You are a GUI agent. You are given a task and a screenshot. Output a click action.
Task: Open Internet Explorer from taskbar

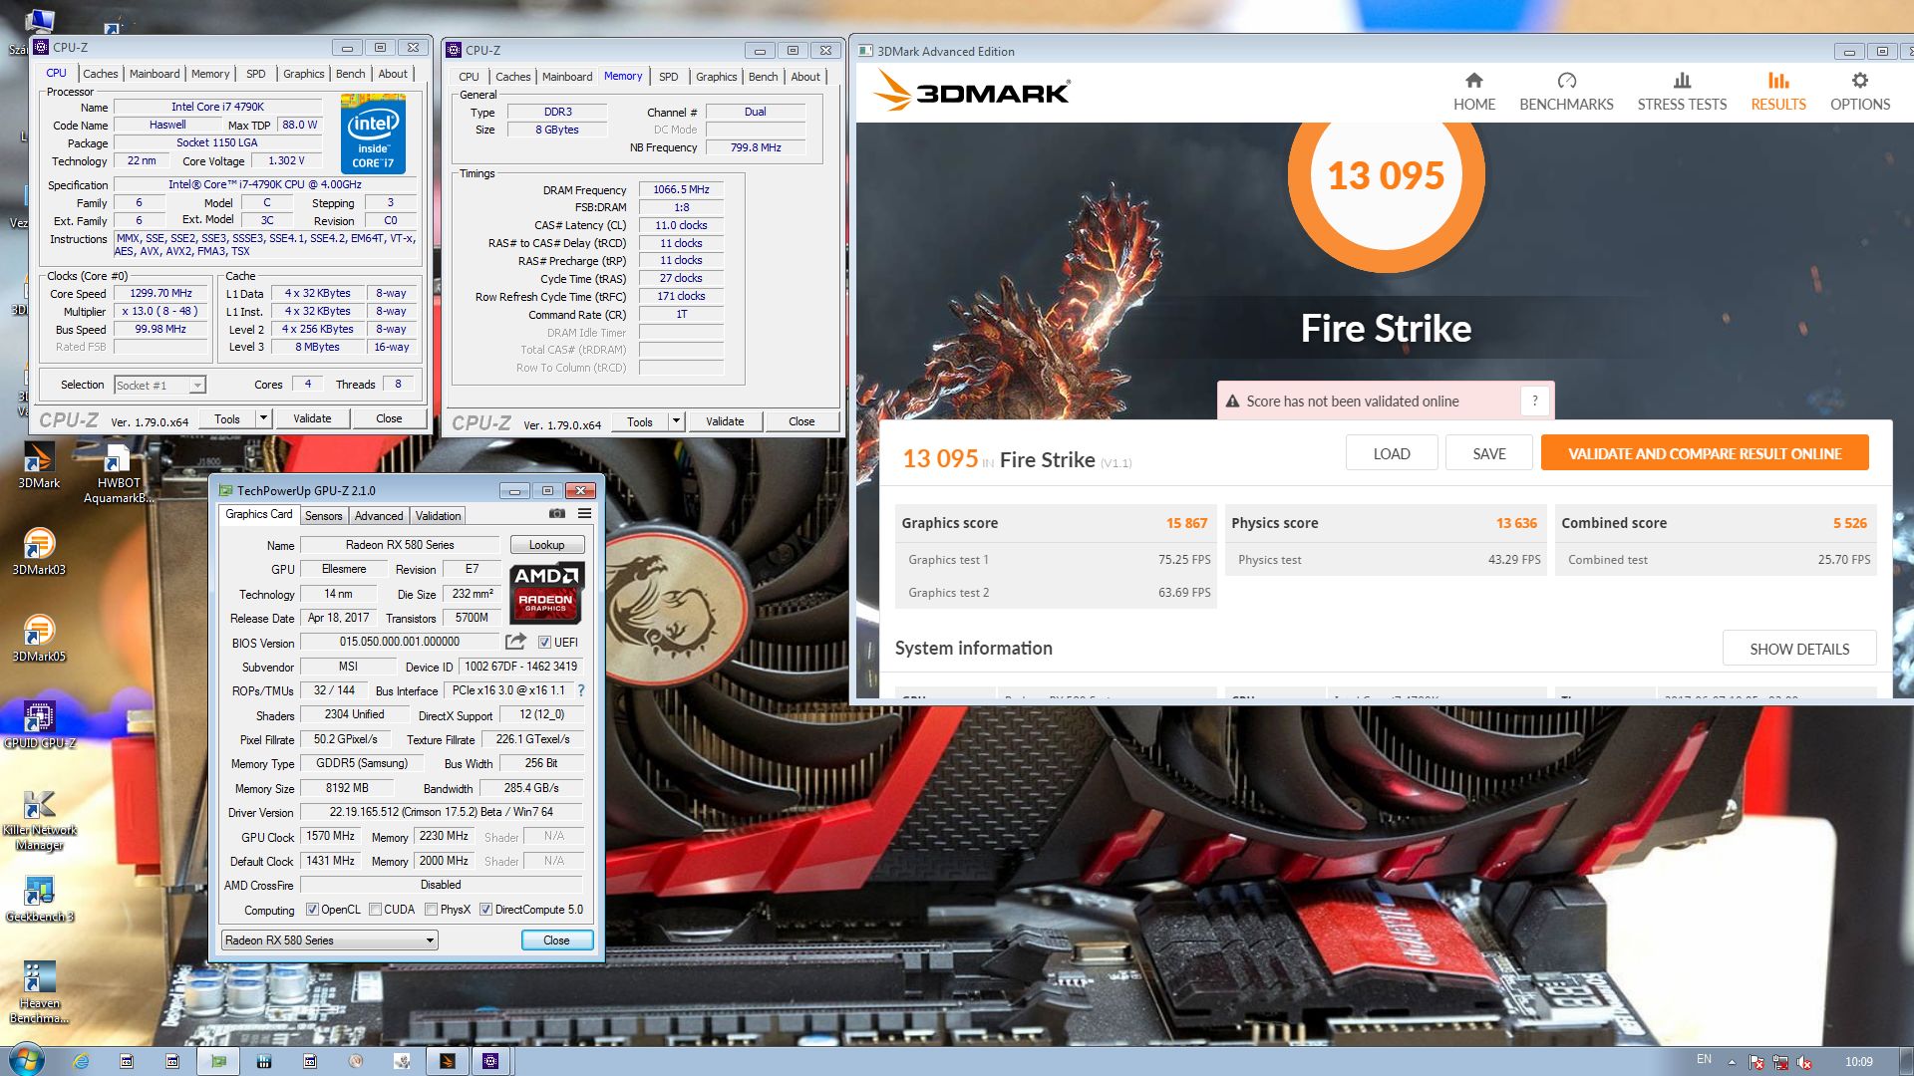81,1061
